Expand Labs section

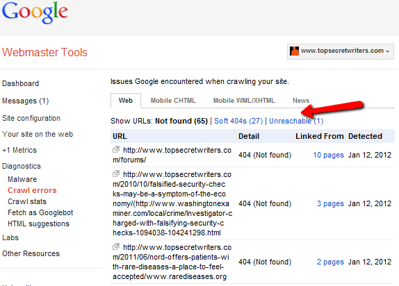(x=10, y=237)
